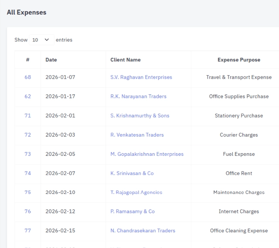Open client S.V. Raghavan Enterprises
The image size is (279, 248).
141,77
